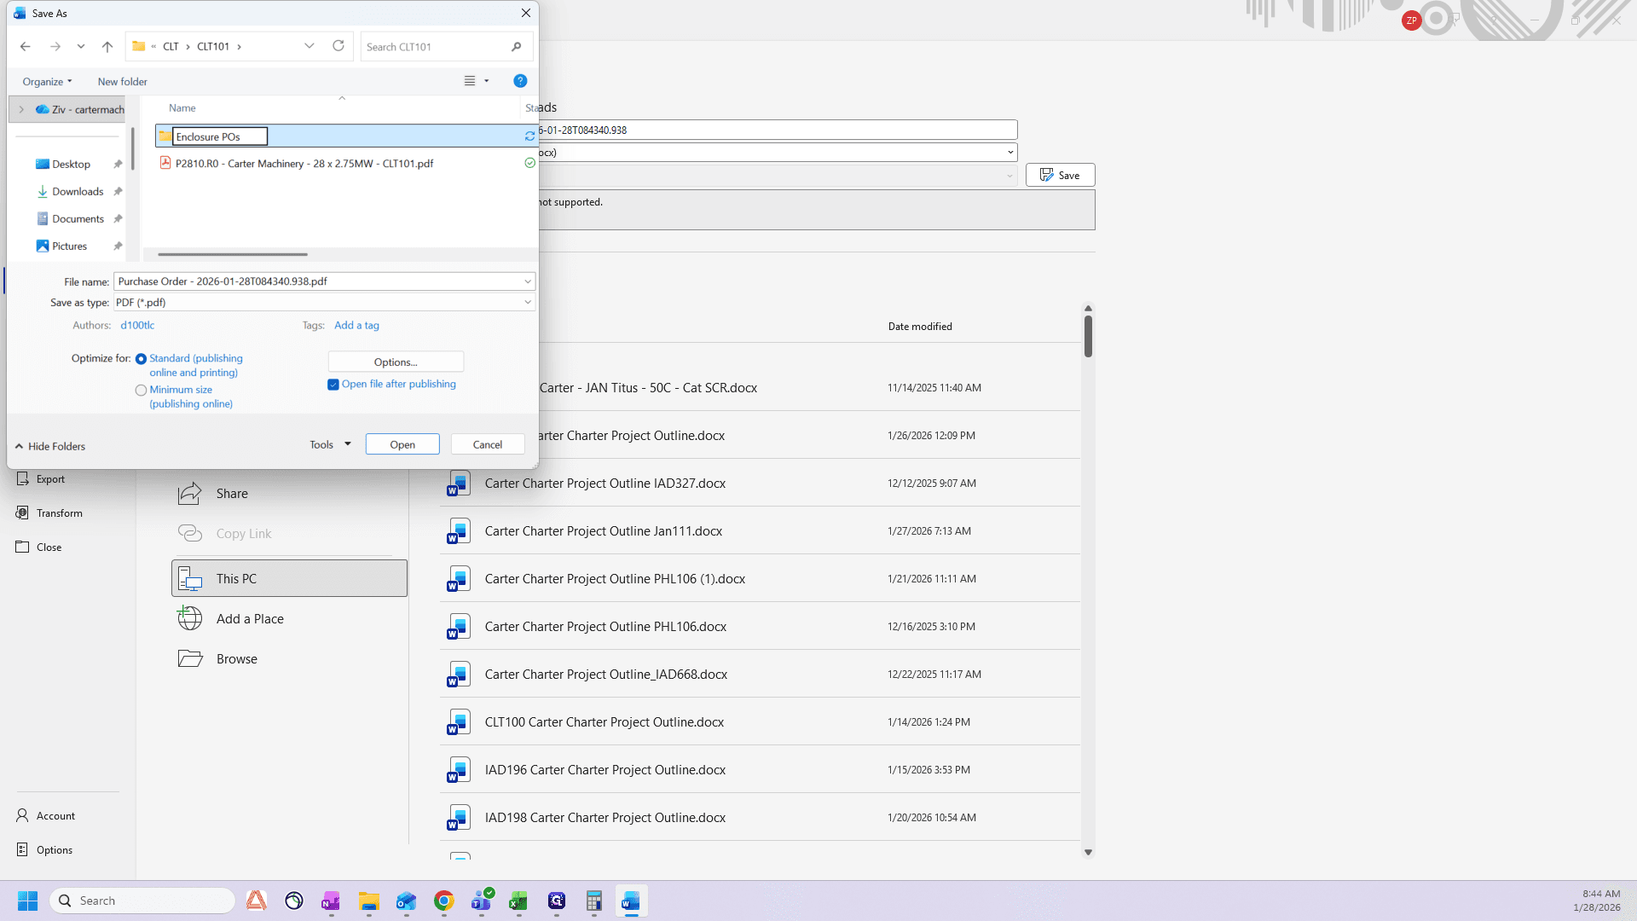
Task: Open Chrome from the taskbar
Action: coord(443,901)
